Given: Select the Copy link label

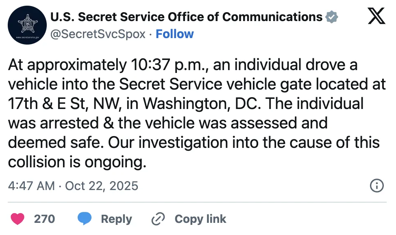Looking at the screenshot, I should (200, 219).
